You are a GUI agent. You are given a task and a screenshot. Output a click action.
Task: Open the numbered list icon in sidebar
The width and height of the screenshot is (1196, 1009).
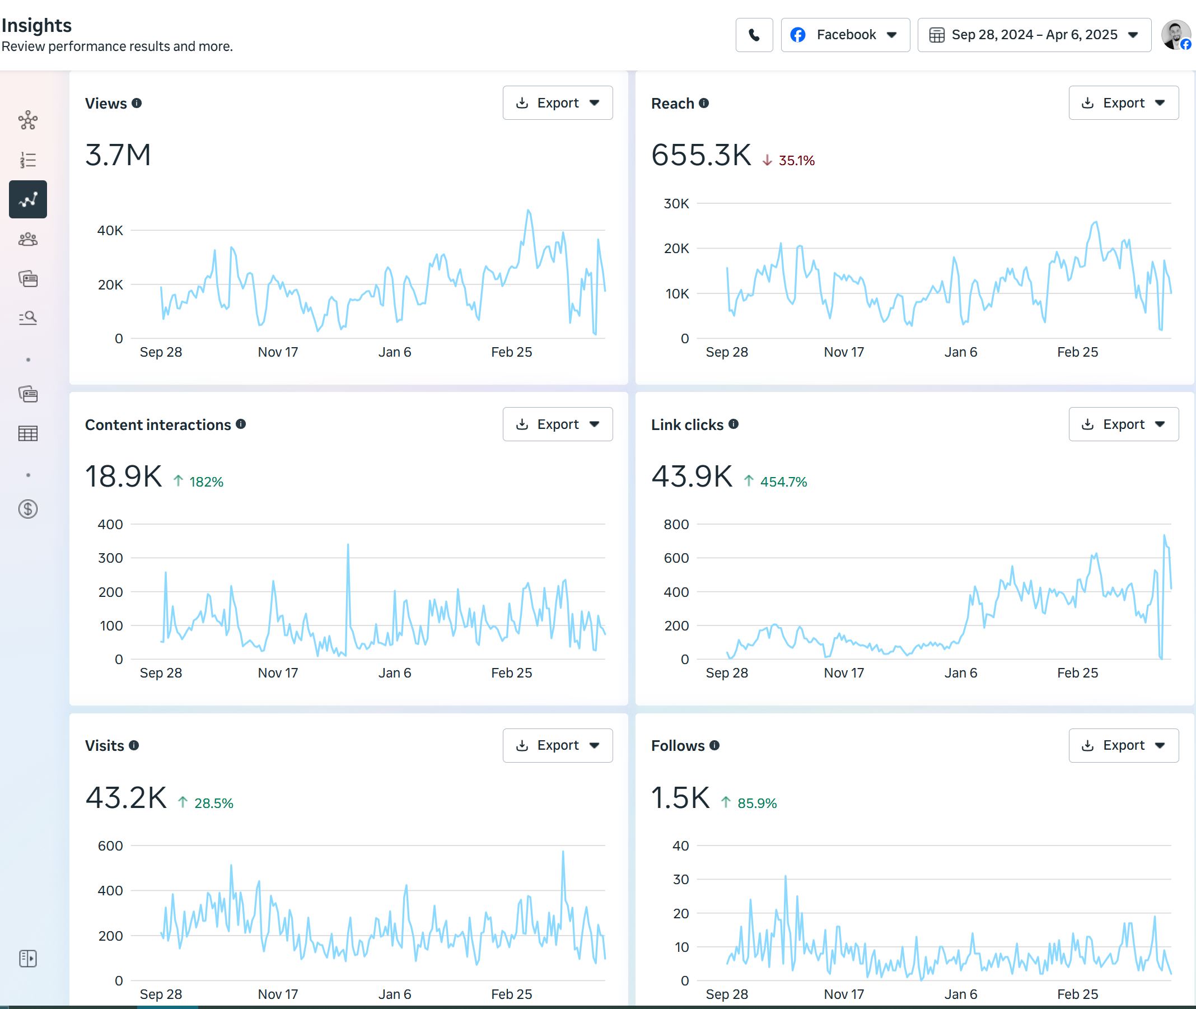tap(27, 160)
